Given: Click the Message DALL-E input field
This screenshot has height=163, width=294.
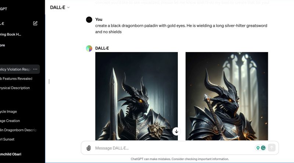Looking at the screenshot, I should pos(172,148).
